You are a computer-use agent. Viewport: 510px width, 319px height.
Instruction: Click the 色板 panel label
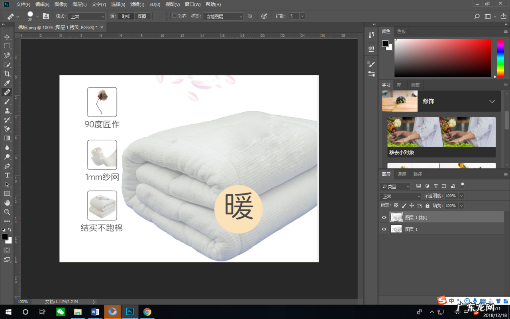401,31
